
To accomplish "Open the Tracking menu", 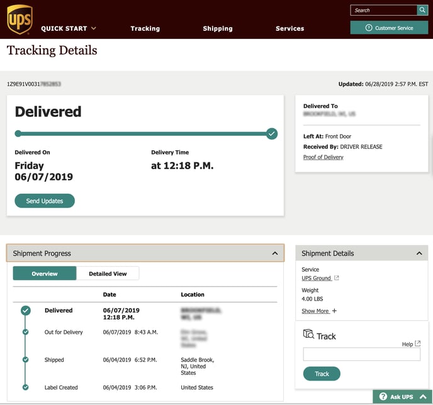I will coord(145,28).
